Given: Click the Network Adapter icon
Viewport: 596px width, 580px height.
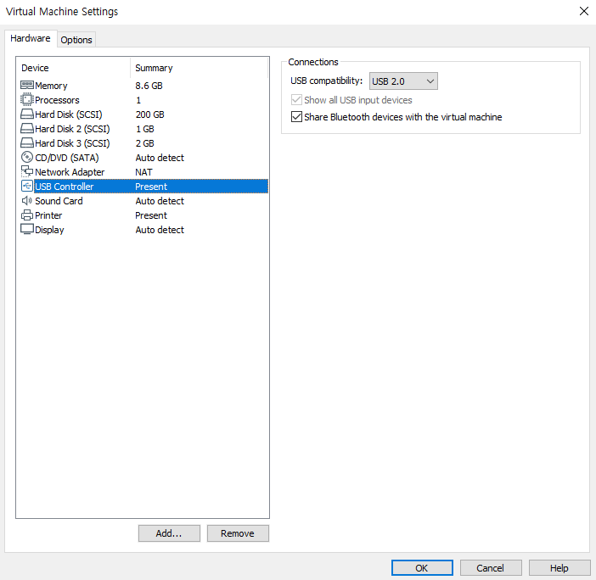Looking at the screenshot, I should (27, 171).
